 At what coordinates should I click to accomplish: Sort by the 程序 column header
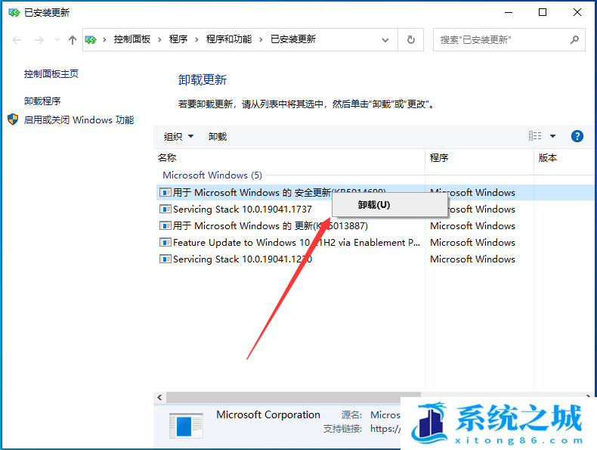439,158
